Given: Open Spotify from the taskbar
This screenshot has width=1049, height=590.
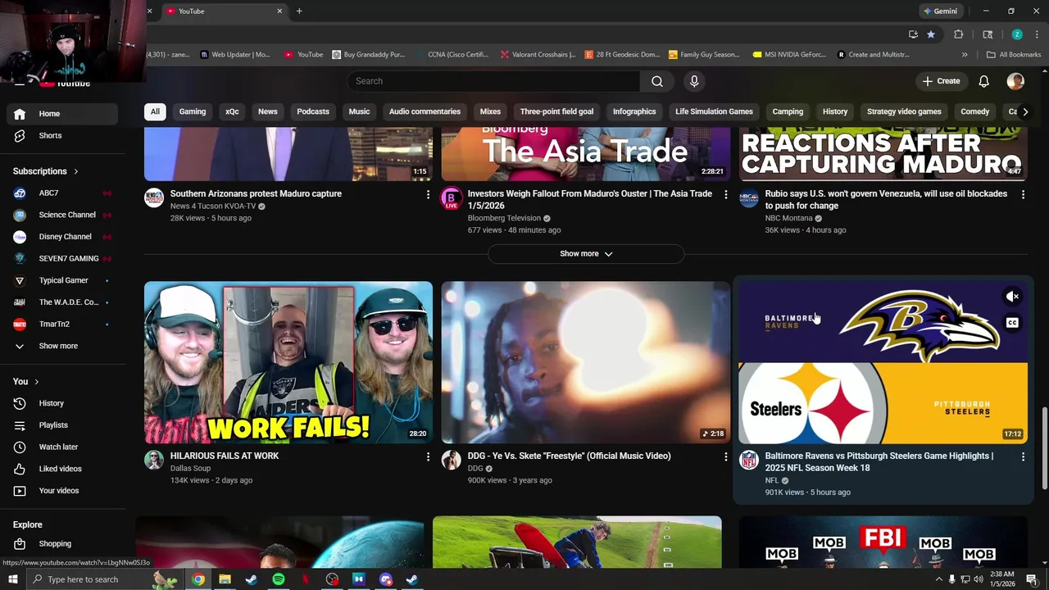Looking at the screenshot, I should 279,579.
